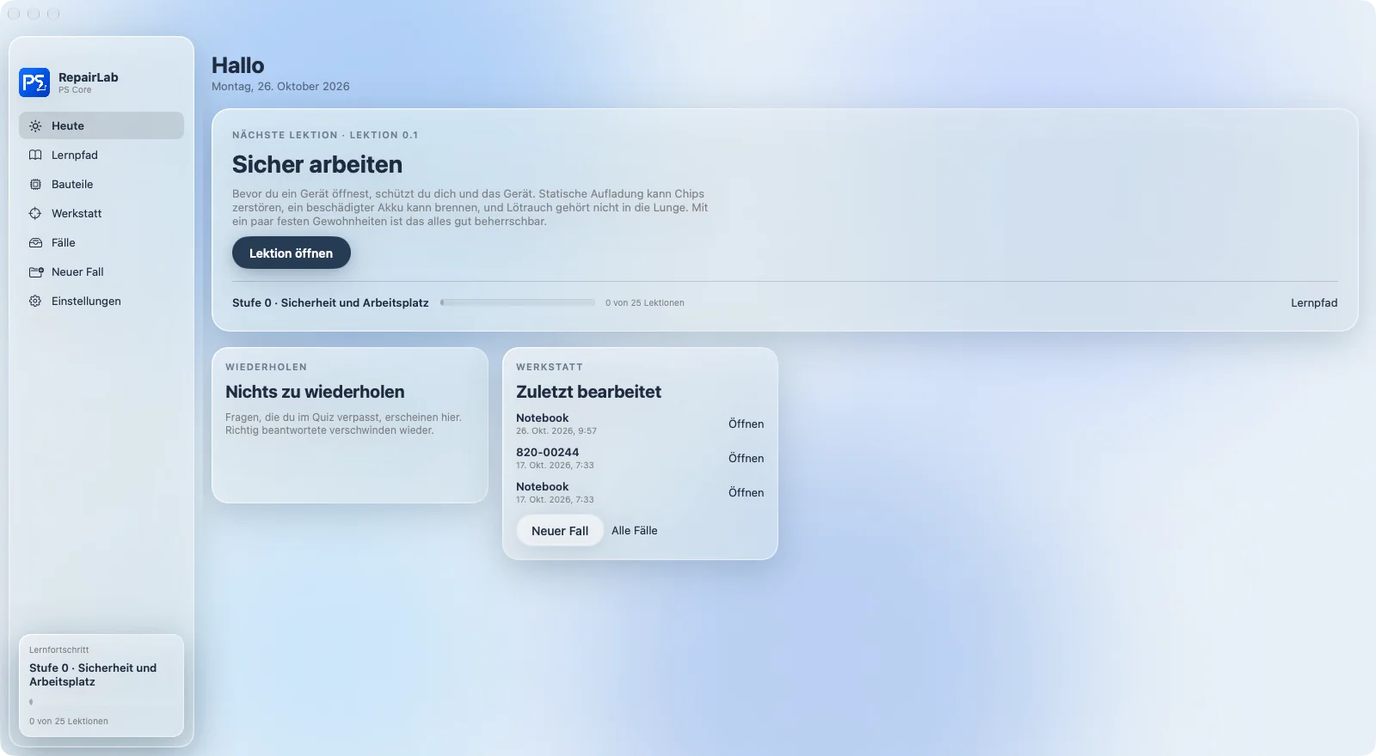Image resolution: width=1376 pixels, height=756 pixels.
Task: Open the Heute sidebar page
Action: tap(101, 125)
